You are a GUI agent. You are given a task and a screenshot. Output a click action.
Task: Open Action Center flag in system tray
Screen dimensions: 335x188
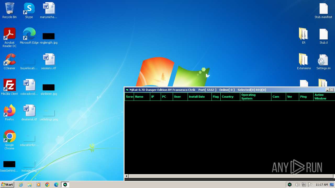(x=310, y=185)
